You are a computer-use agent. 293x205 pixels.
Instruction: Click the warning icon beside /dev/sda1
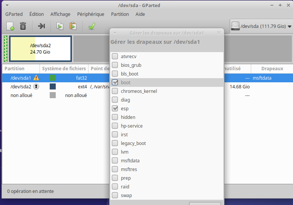[36, 78]
